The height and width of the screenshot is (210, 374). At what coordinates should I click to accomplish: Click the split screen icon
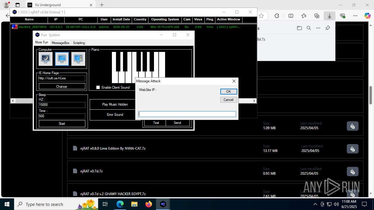291,16
